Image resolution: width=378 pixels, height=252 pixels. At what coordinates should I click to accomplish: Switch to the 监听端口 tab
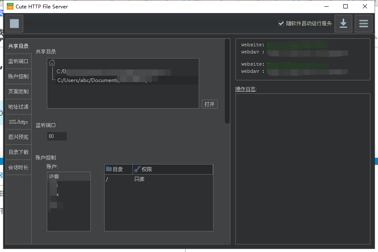(19, 61)
